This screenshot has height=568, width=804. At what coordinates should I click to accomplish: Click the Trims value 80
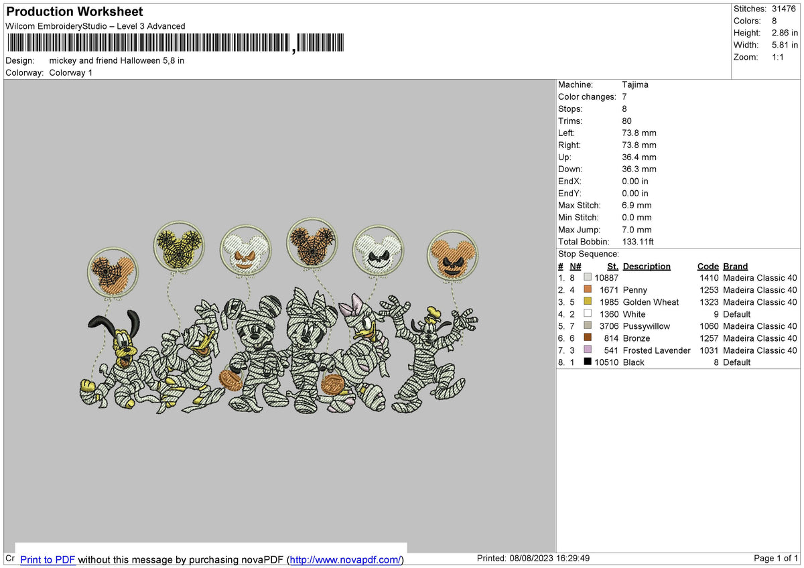point(627,121)
